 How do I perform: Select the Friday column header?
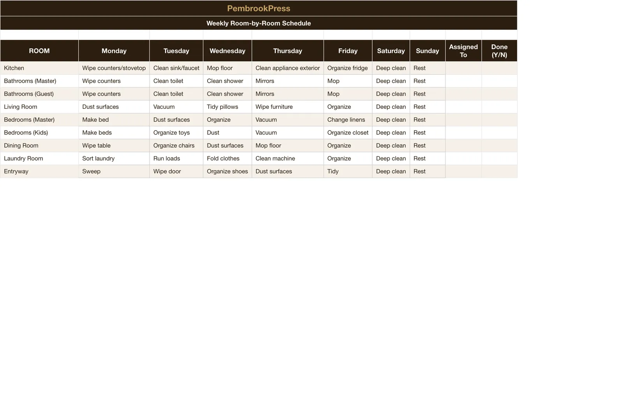pos(348,51)
